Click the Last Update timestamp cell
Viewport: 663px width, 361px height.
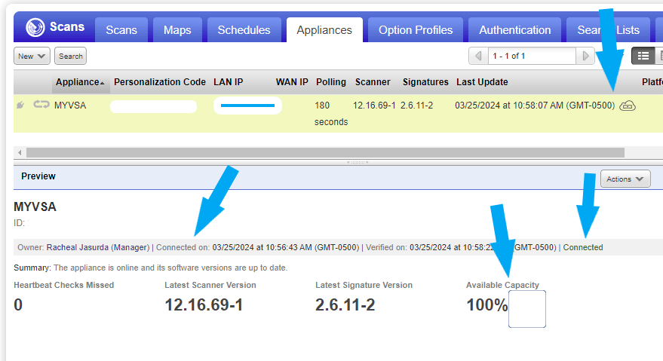(x=535, y=106)
